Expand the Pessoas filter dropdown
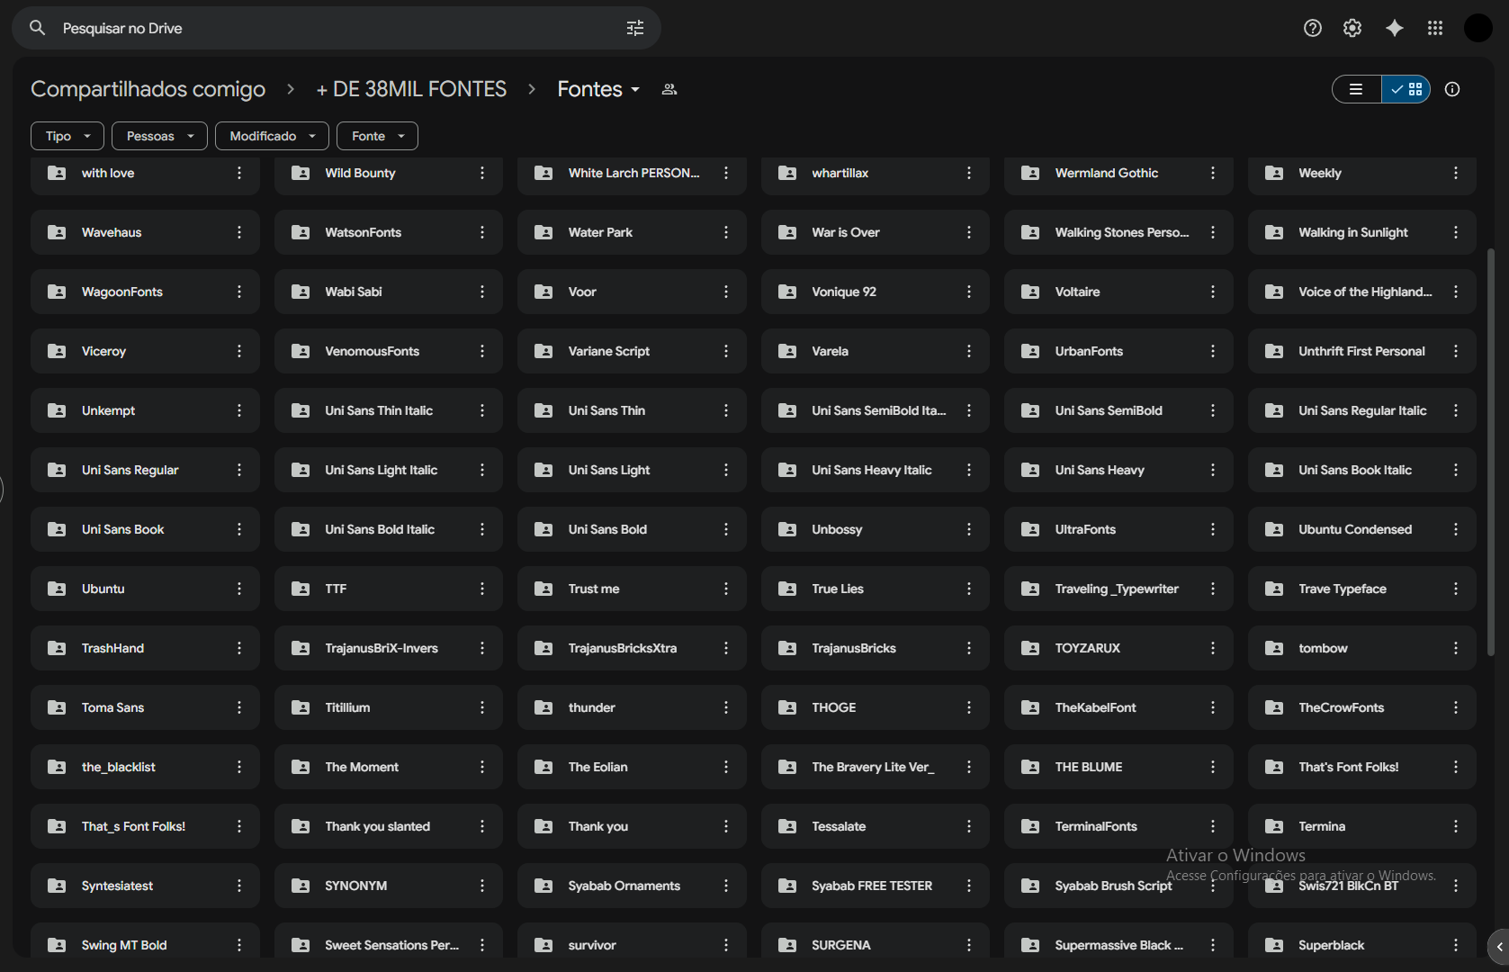Image resolution: width=1509 pixels, height=972 pixels. coord(159,136)
